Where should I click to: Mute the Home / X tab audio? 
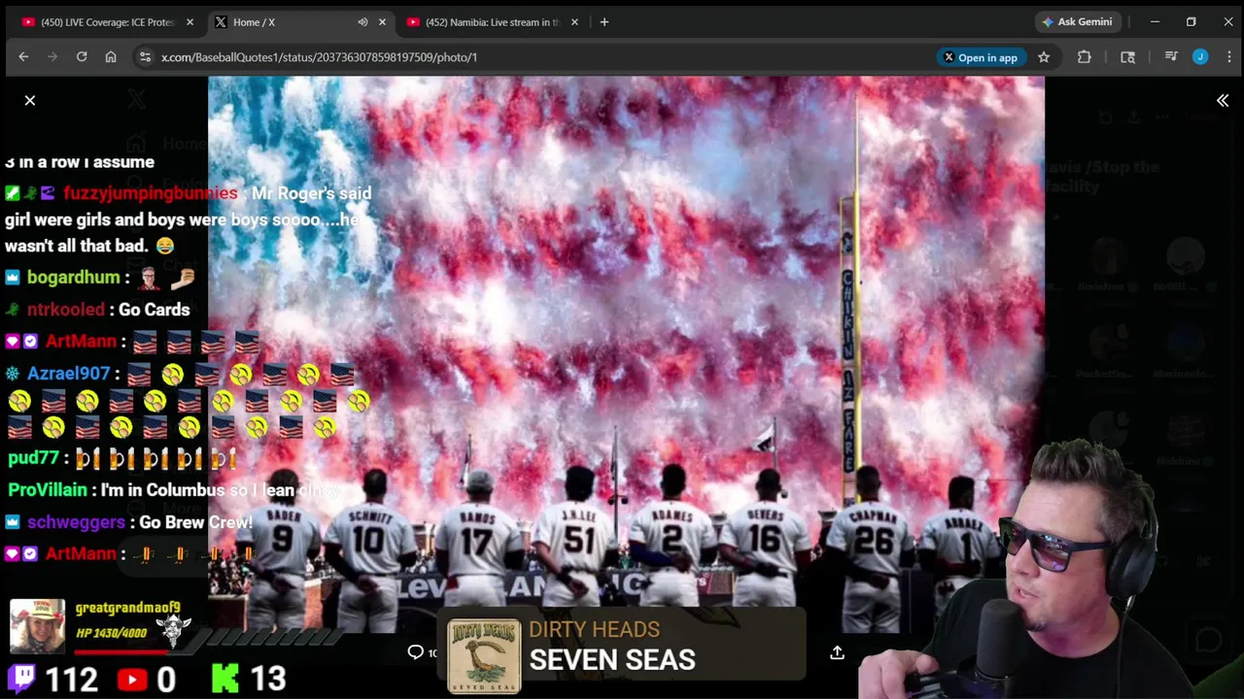[363, 22]
